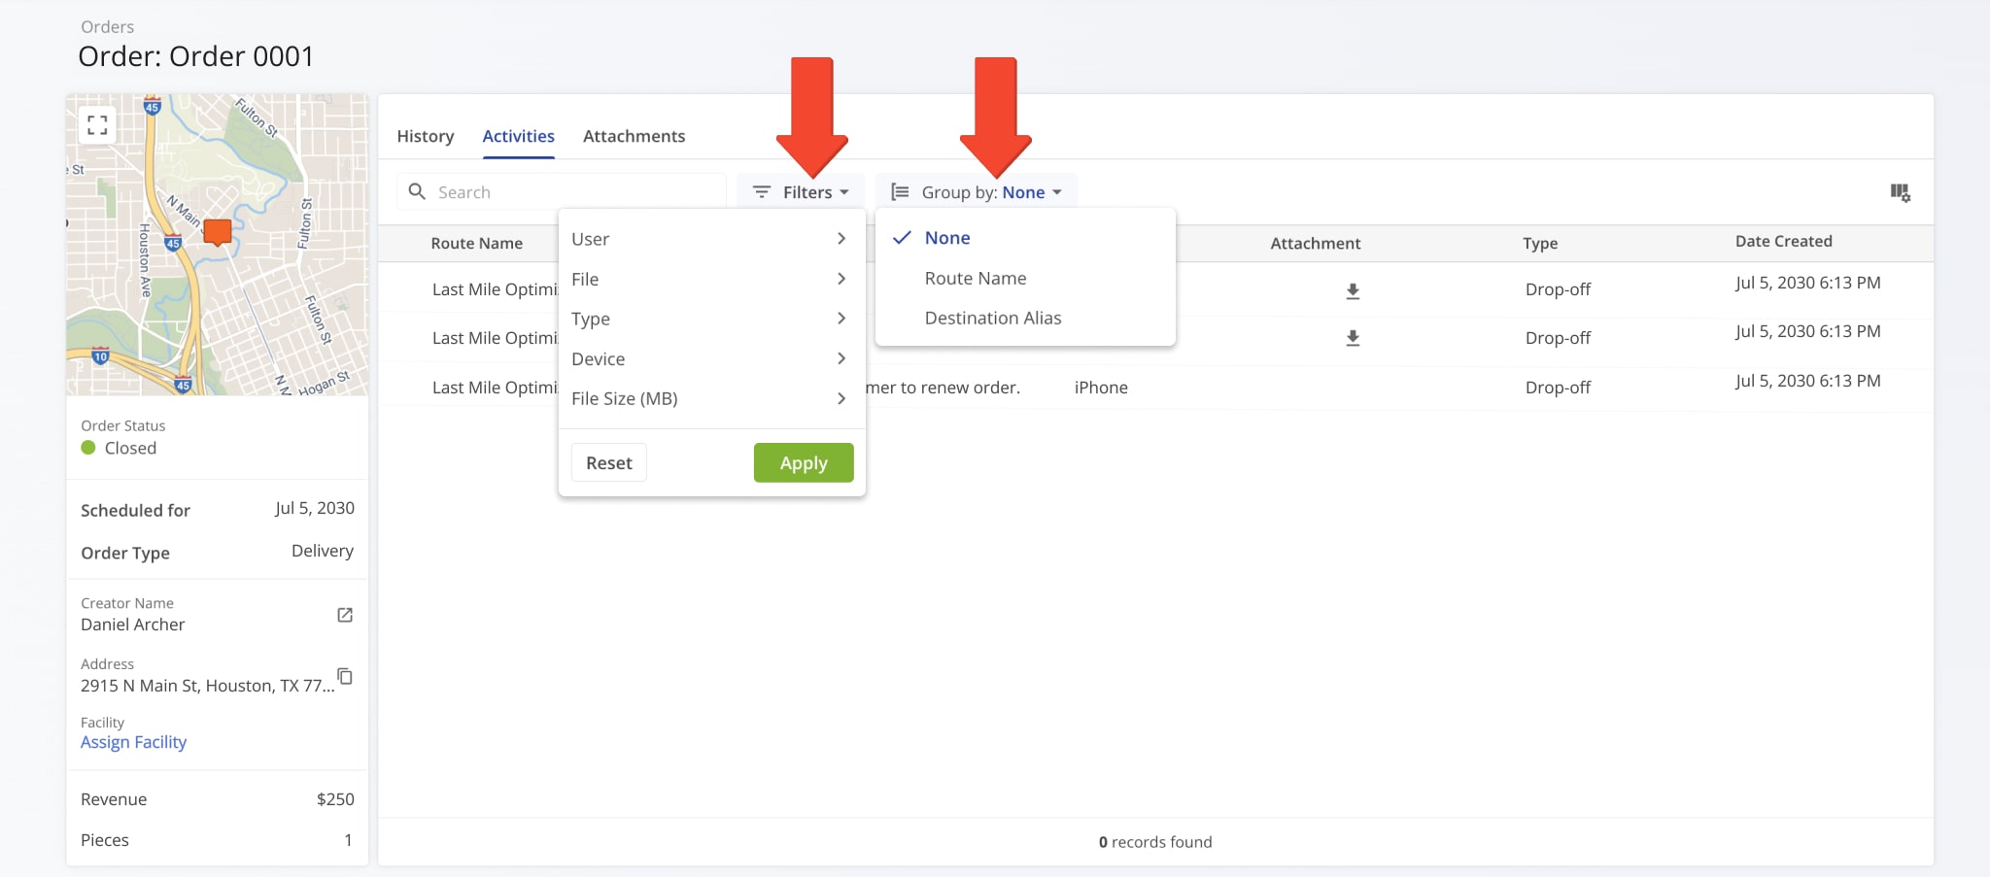Expand the File filter submenu
Image resolution: width=1990 pixels, height=877 pixels.
click(711, 279)
